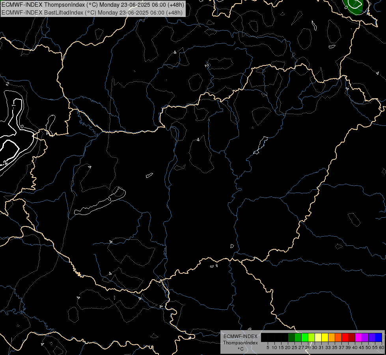Click the BestLiftedIndex title line
The height and width of the screenshot is (355, 386).
[92, 13]
